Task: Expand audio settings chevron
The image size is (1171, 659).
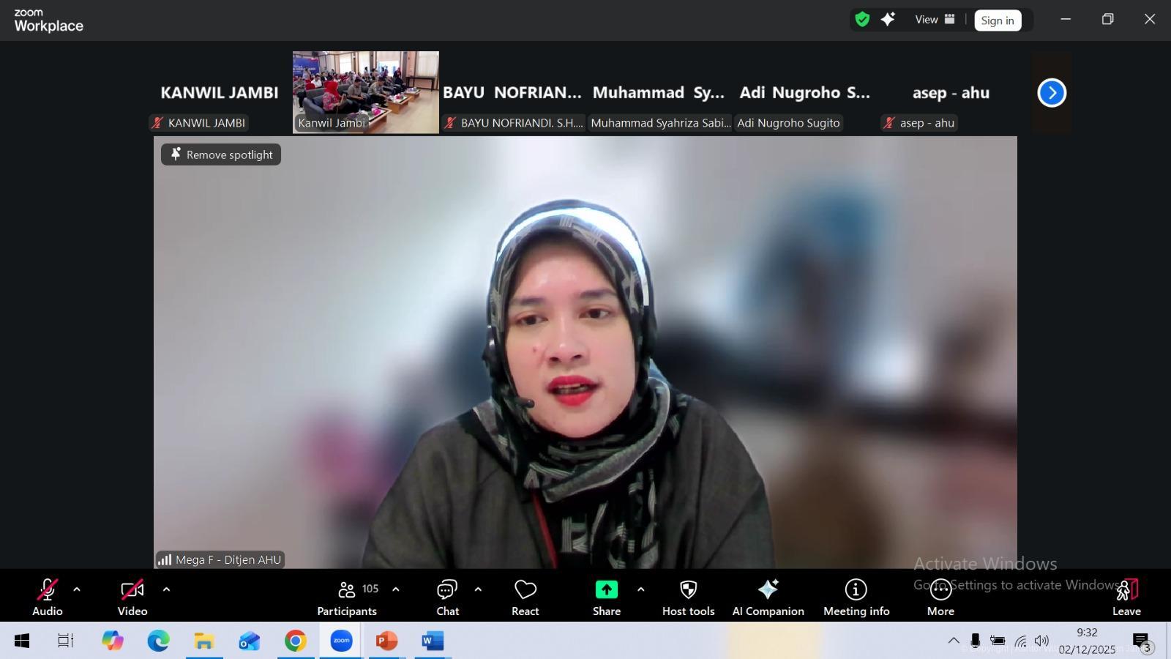Action: [76, 589]
